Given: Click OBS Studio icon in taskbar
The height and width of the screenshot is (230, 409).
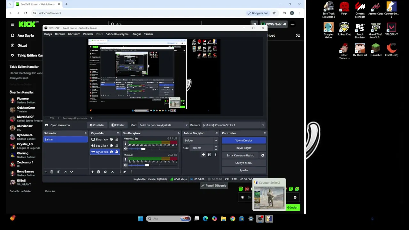Looking at the screenshot, I should coord(260,218).
